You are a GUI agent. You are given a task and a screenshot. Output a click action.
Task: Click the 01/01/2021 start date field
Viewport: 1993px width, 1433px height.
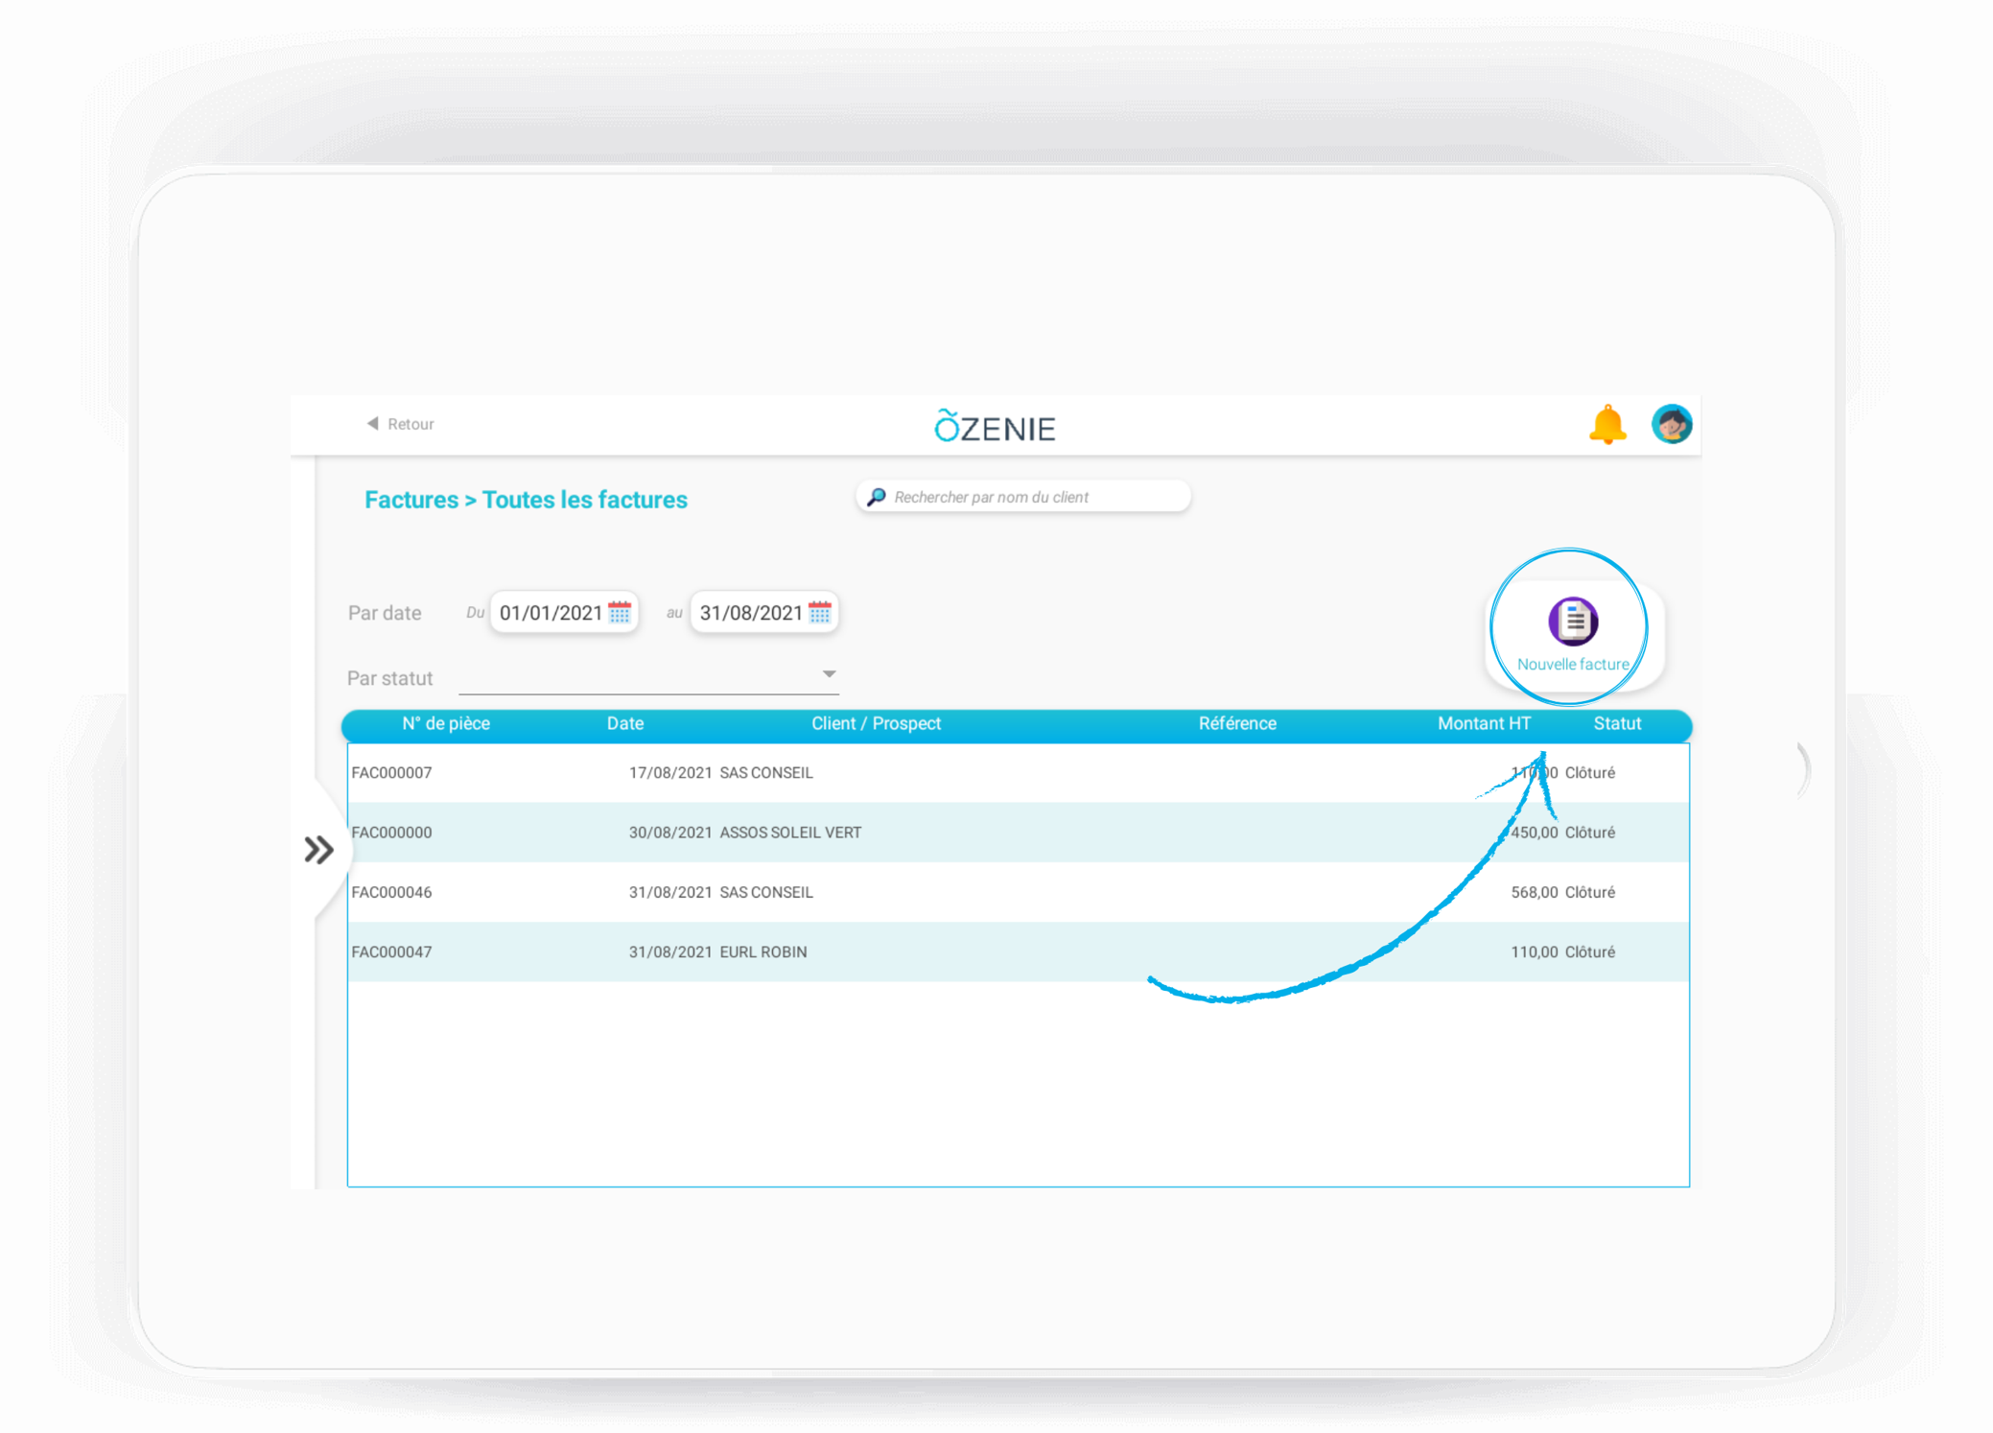click(x=564, y=613)
